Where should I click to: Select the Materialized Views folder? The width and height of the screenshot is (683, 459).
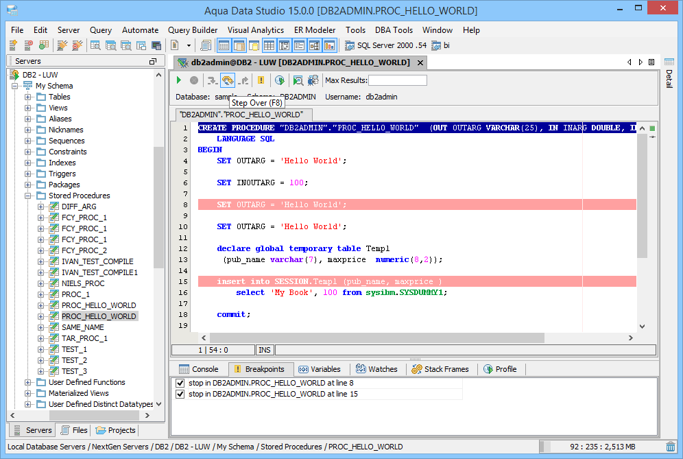coord(78,393)
